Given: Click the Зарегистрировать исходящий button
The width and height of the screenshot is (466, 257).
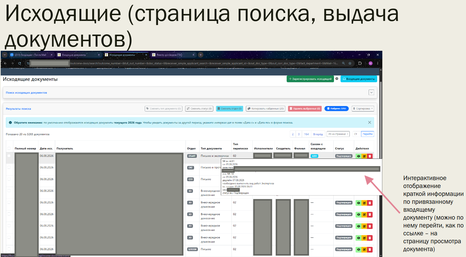Looking at the screenshot, I should 310,79.
